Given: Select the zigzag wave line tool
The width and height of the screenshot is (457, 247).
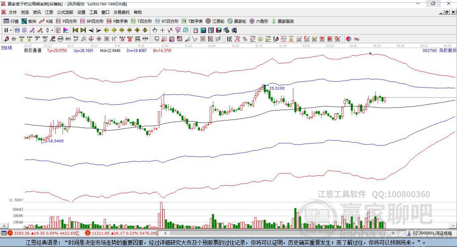Looking at the screenshot, I should [195, 39].
